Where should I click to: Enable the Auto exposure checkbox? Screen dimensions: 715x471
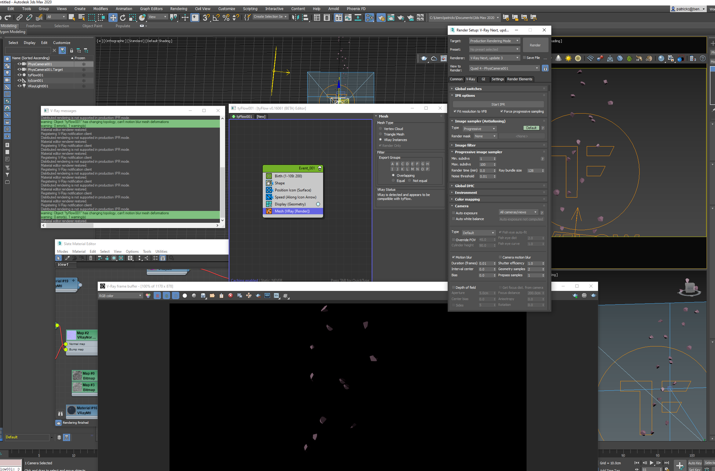[454, 213]
